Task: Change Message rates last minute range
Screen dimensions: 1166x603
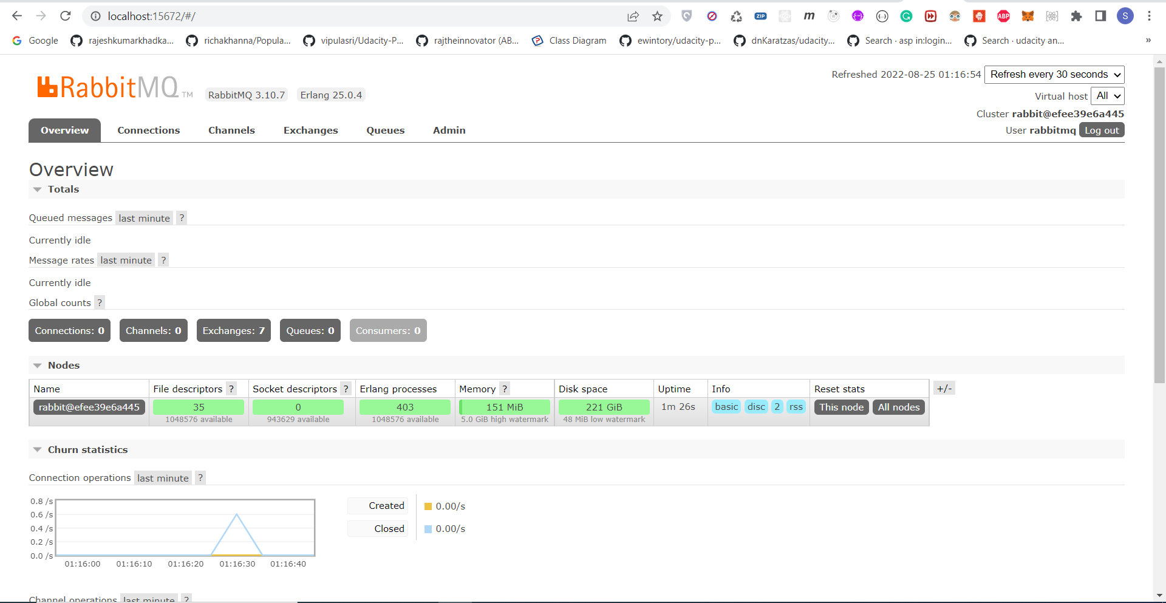Action: 126,260
